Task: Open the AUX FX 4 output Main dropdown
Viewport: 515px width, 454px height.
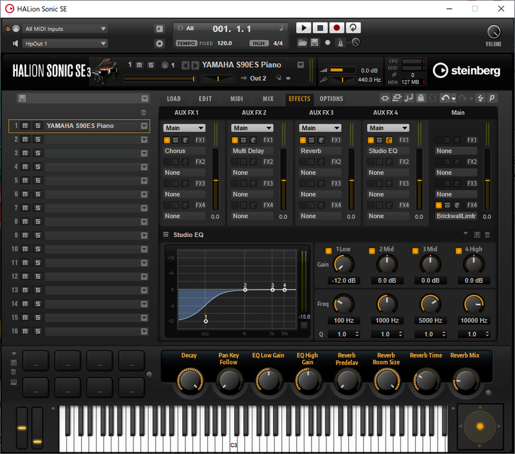Action: (388, 128)
